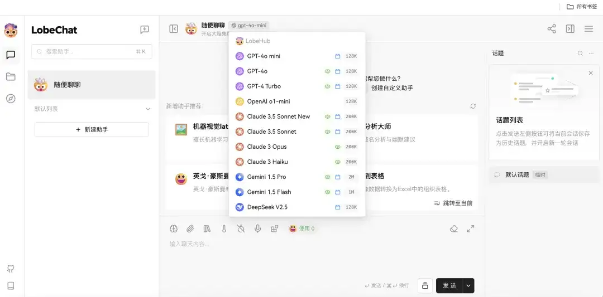Select GPT-4 Turbo model

click(297, 86)
